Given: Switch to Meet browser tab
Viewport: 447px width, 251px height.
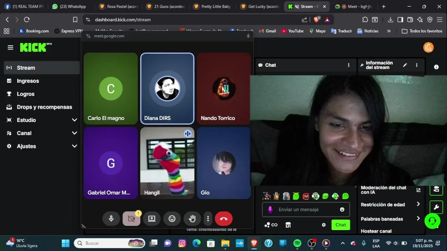Looking at the screenshot, I should coord(353,7).
